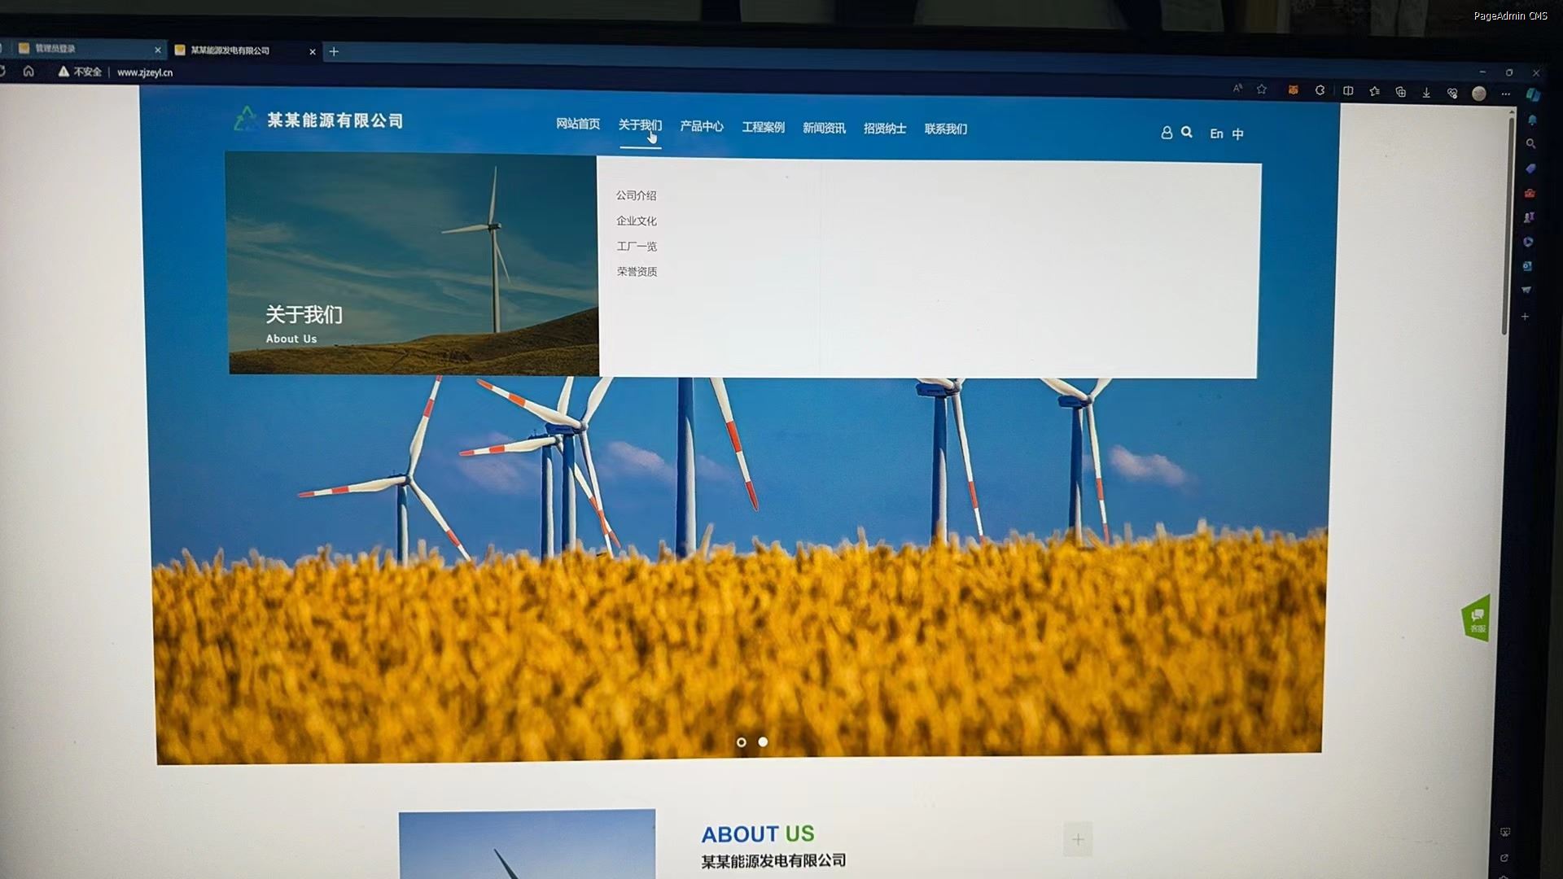This screenshot has width=1563, height=879.
Task: Close the 管理员登录 tab
Action: 158,50
